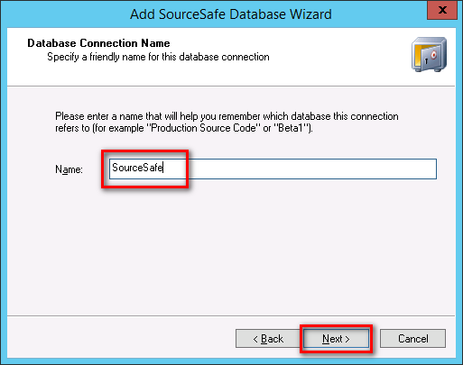
Task: Go to the previous step with Back
Action: pos(268,339)
